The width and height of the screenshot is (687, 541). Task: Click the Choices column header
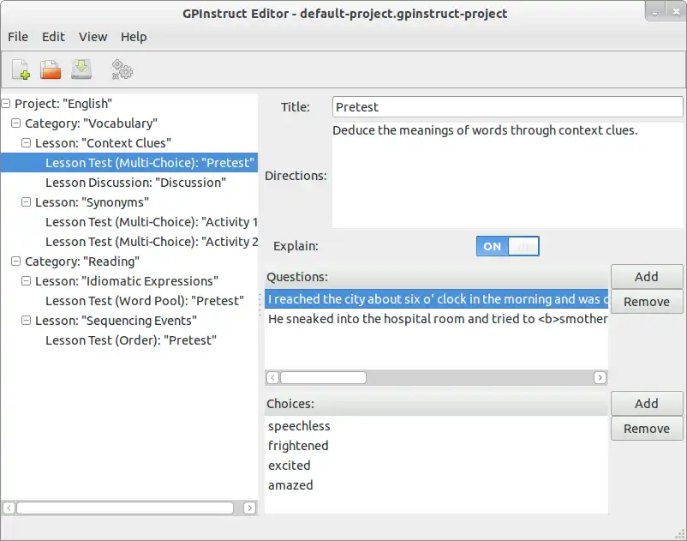[x=436, y=403]
